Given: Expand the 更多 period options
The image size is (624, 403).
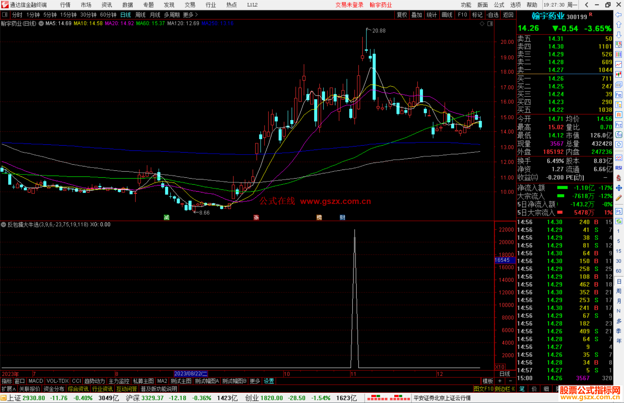Looking at the screenshot, I should (x=190, y=15).
